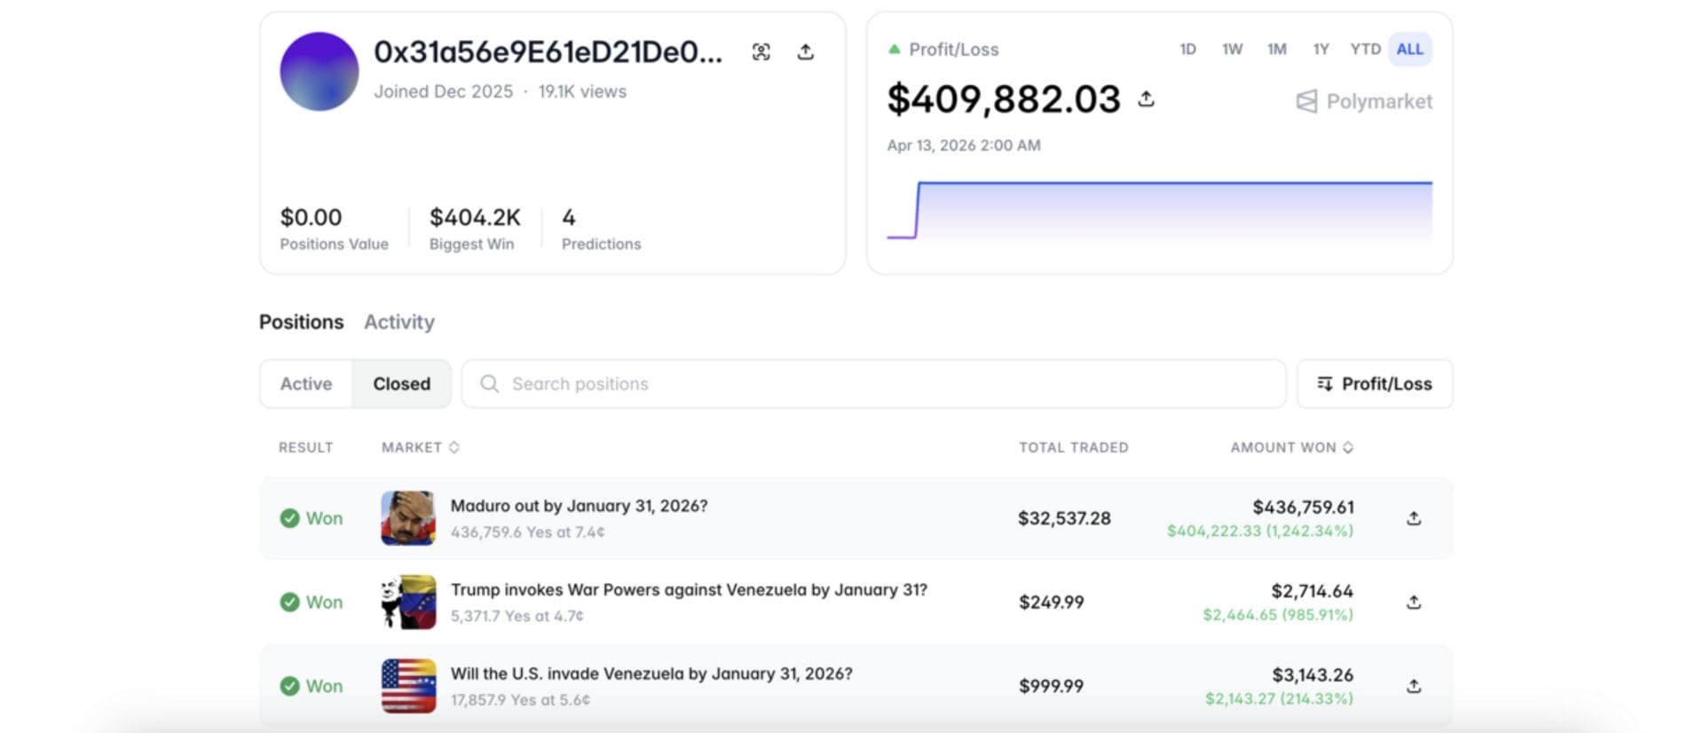Share the Maduro market position row
This screenshot has width=1704, height=733.
pos(1413,518)
